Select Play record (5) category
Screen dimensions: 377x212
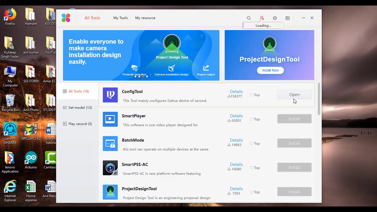77,124
